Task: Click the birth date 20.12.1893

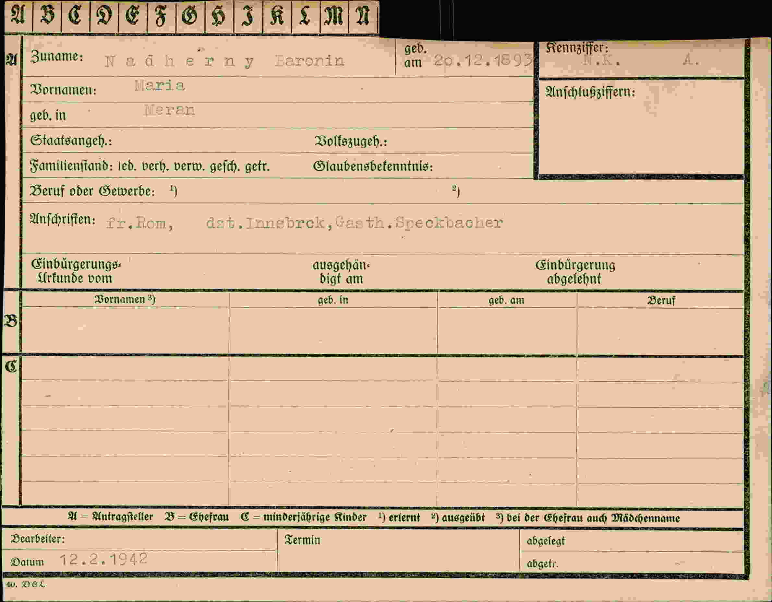Action: click(x=483, y=60)
